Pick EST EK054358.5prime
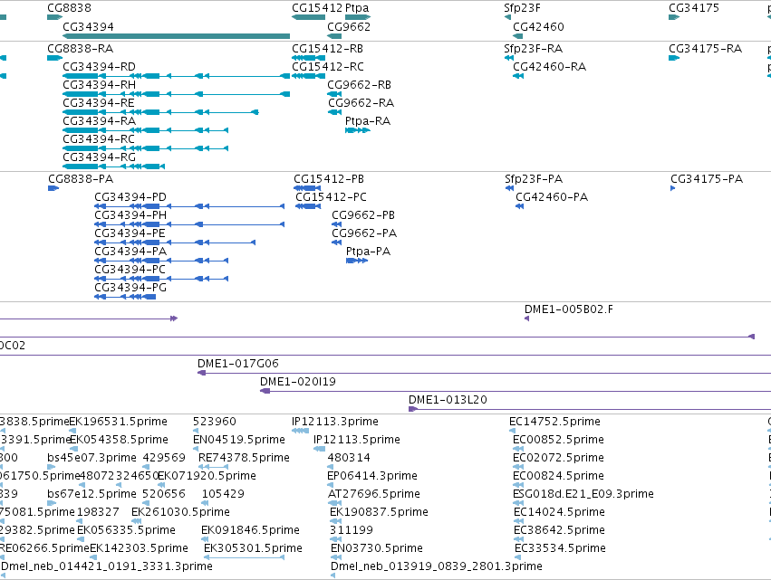The width and height of the screenshot is (771, 580). [120, 440]
